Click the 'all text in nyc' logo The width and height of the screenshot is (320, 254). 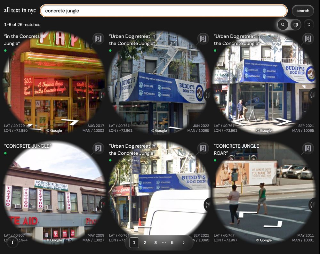(x=20, y=10)
